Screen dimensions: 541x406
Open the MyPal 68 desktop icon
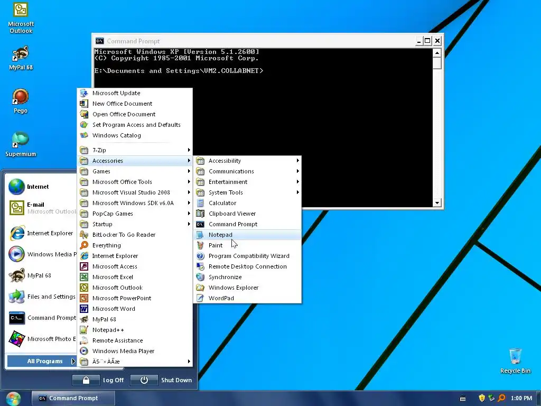[21, 58]
